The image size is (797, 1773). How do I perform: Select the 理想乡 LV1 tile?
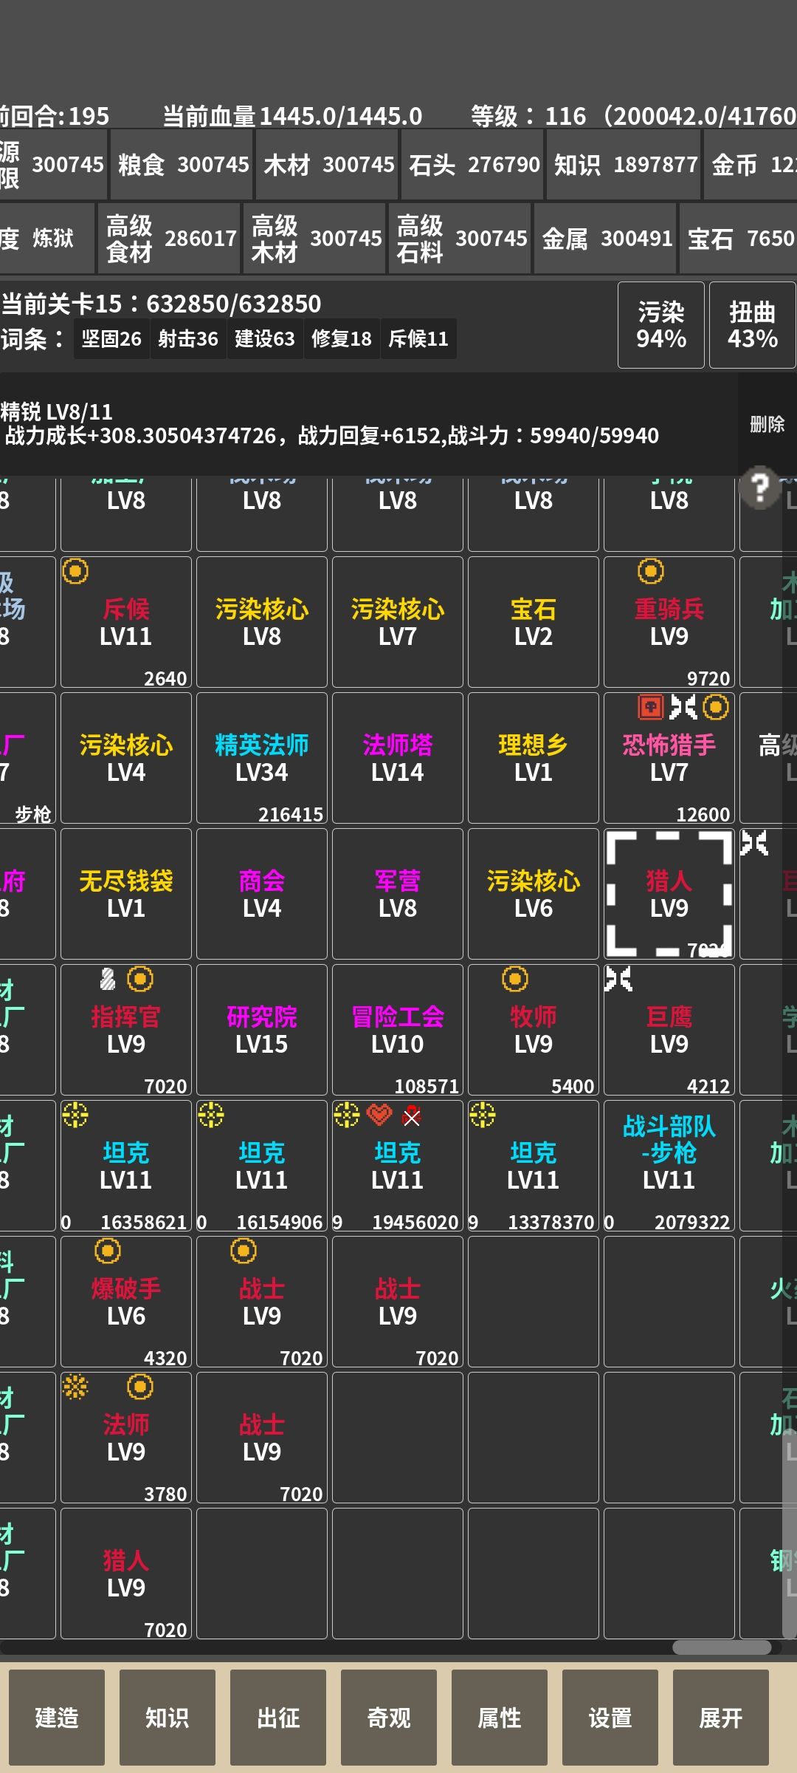(x=534, y=758)
